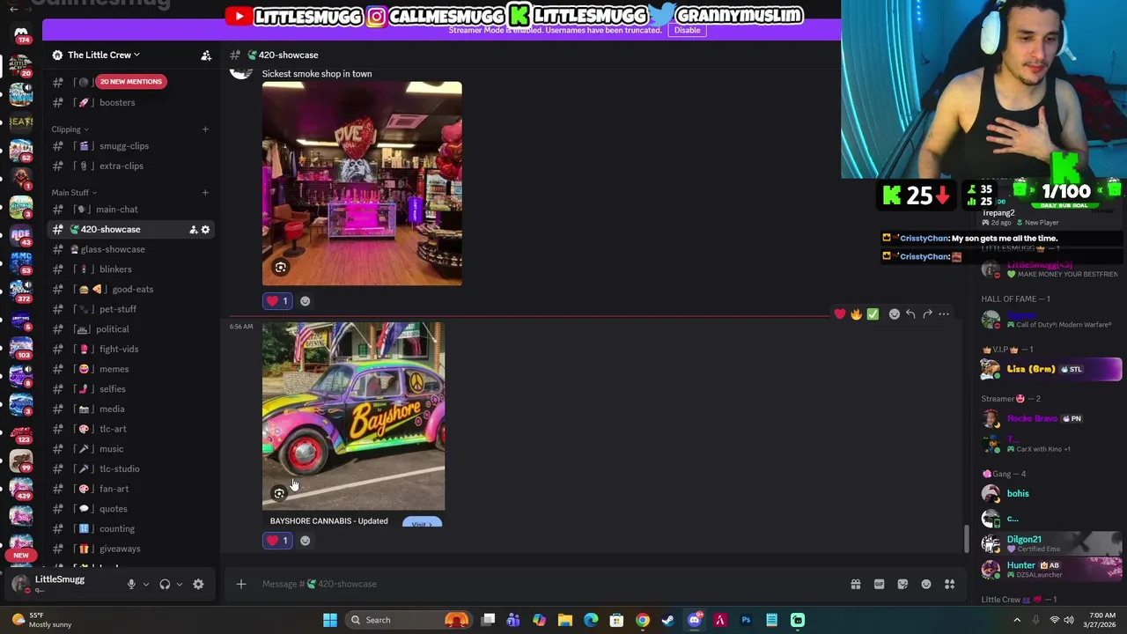
Task: Toggle microphone mute in the user panel
Action: (131, 584)
